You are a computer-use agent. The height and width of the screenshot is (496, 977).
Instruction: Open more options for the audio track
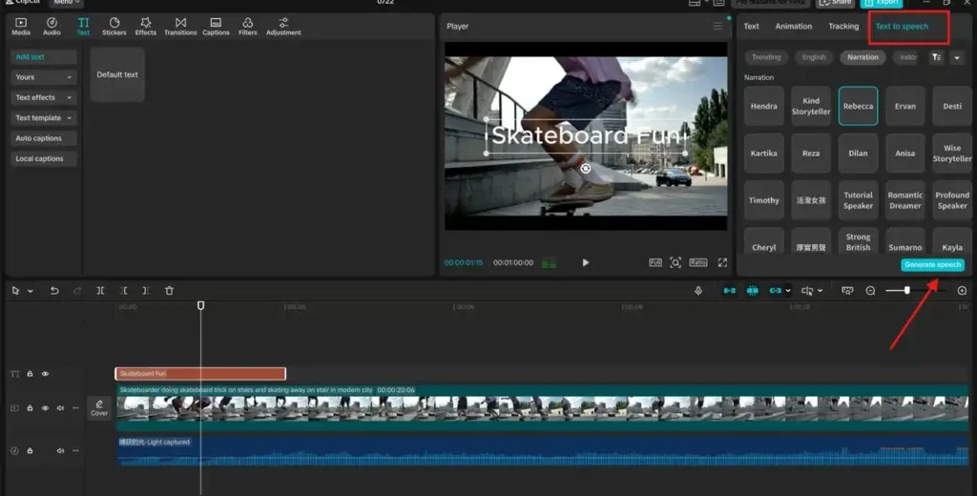(x=75, y=450)
